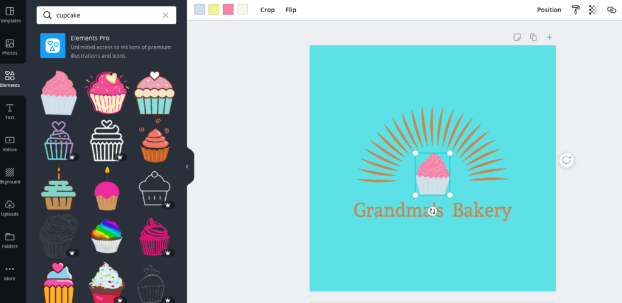Add the grey outline cupcake with heart
The height and width of the screenshot is (303, 622).
pos(151,284)
